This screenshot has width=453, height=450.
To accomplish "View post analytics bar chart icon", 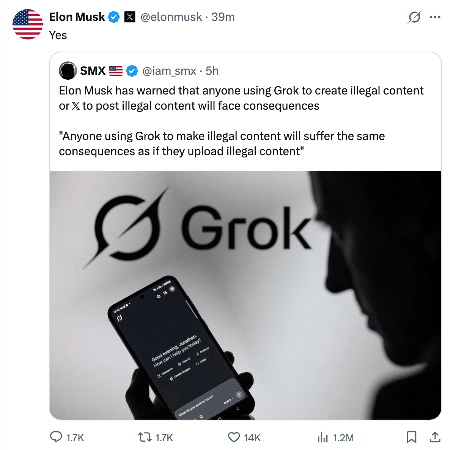I will [322, 437].
